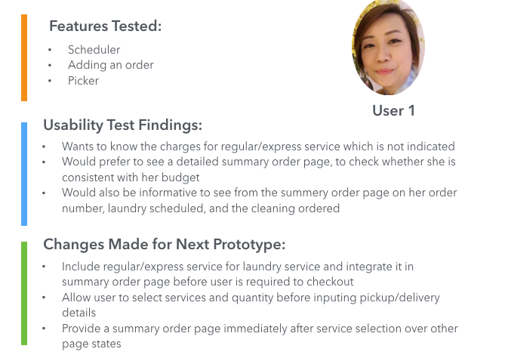Select the Usability Test Findings heading

pos(123,125)
